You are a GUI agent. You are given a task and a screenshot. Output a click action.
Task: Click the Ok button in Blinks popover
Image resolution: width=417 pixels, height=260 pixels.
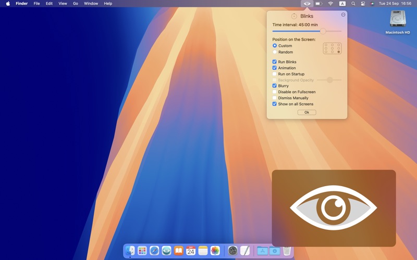coord(306,112)
